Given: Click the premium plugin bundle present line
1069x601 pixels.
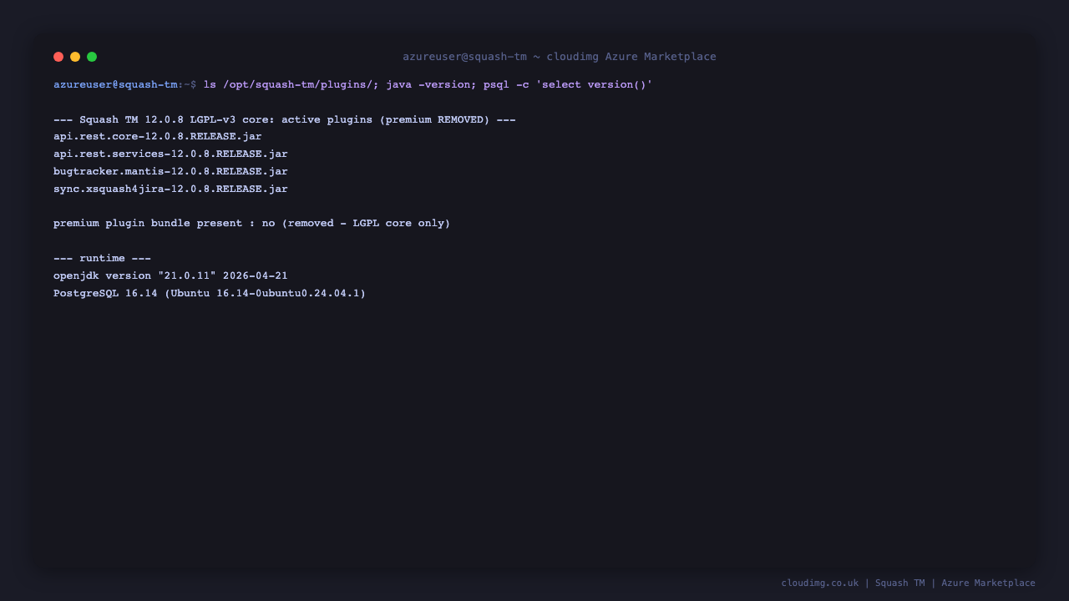Looking at the screenshot, I should click(252, 224).
